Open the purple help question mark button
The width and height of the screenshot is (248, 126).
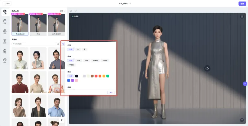245,84
